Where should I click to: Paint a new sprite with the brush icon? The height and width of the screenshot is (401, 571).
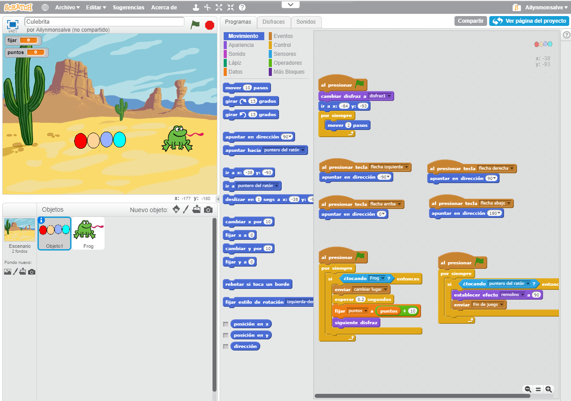click(187, 209)
